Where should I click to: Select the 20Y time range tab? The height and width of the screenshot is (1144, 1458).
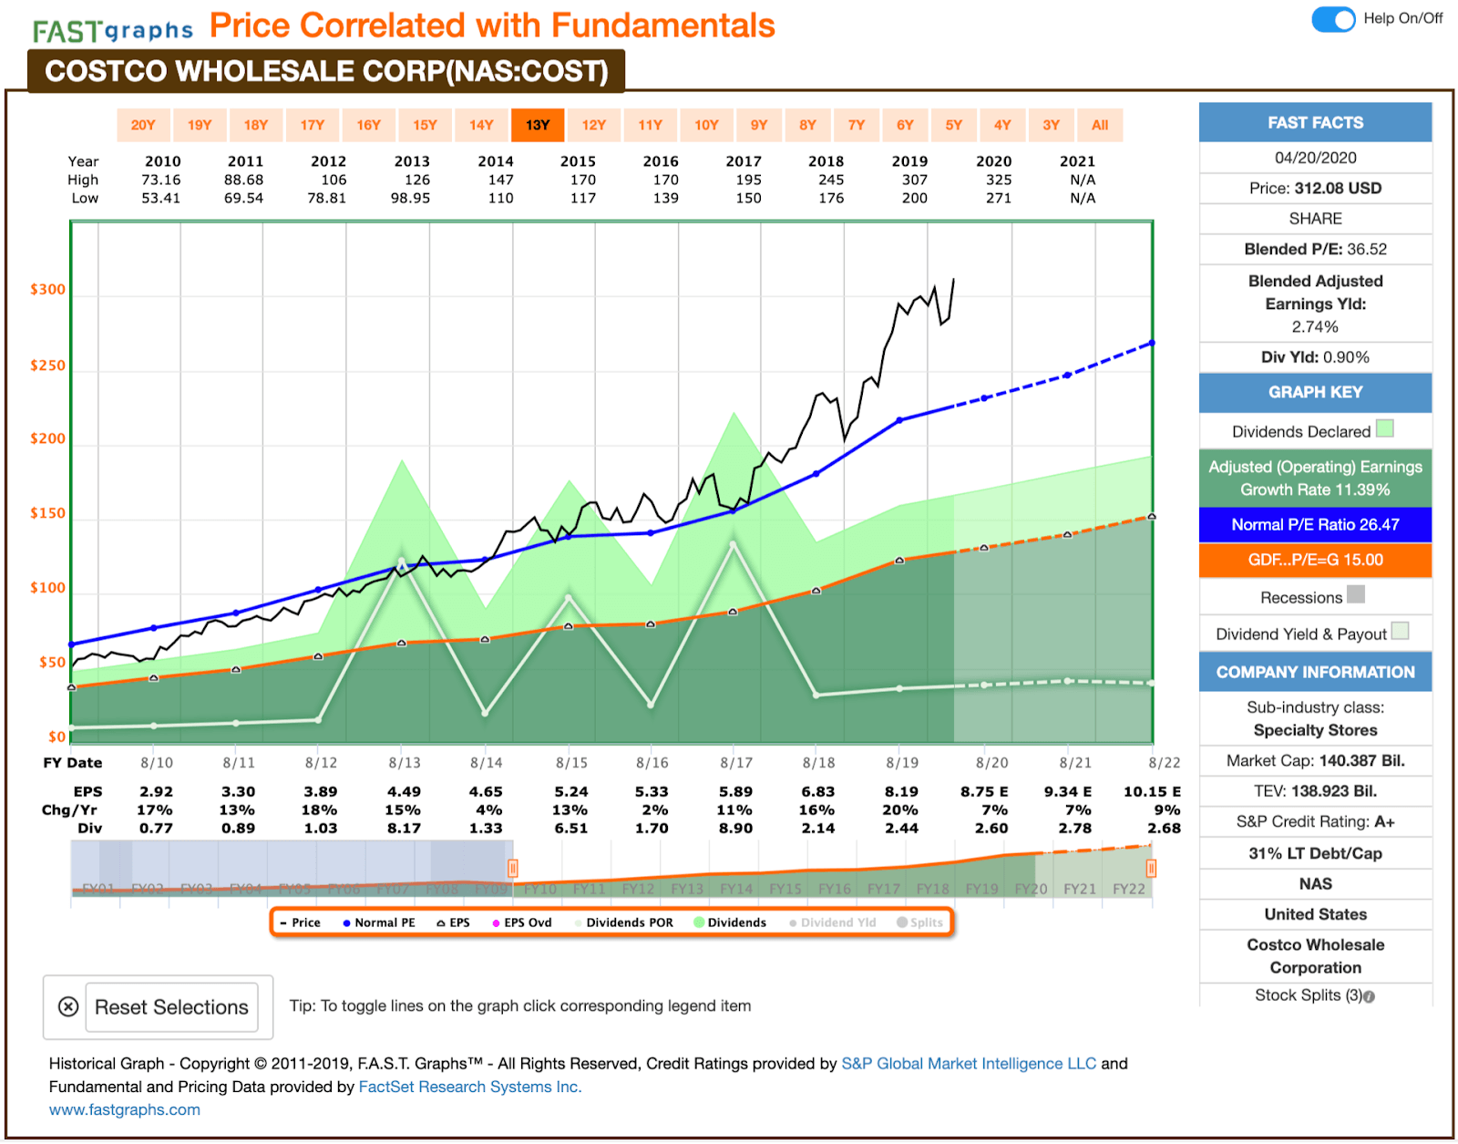(x=143, y=125)
